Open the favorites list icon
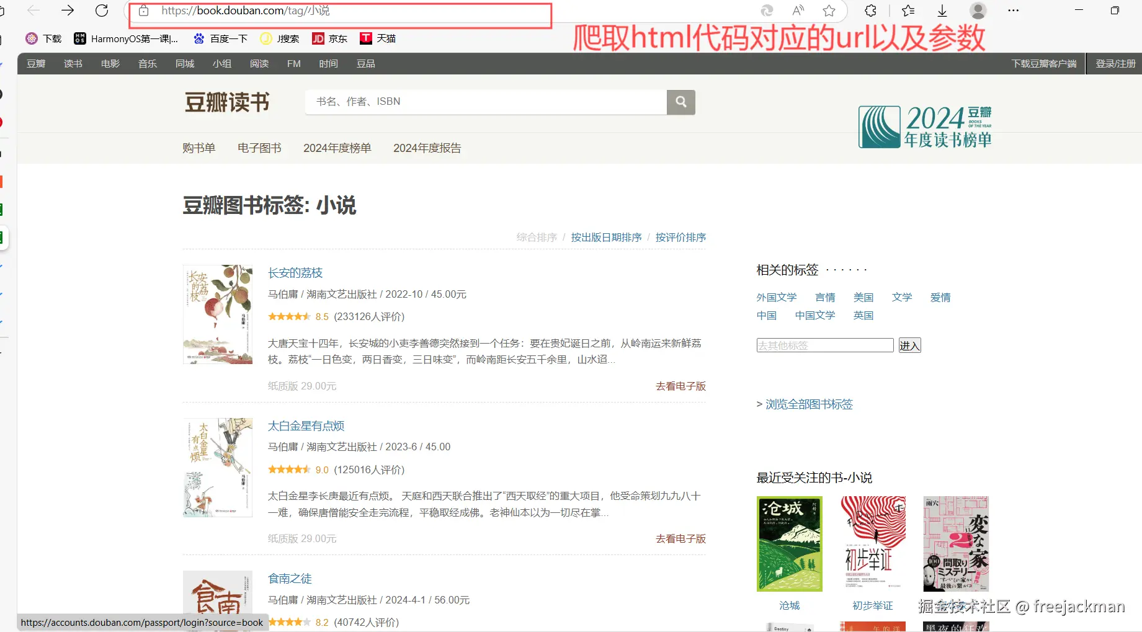The height and width of the screenshot is (632, 1142). point(908,11)
